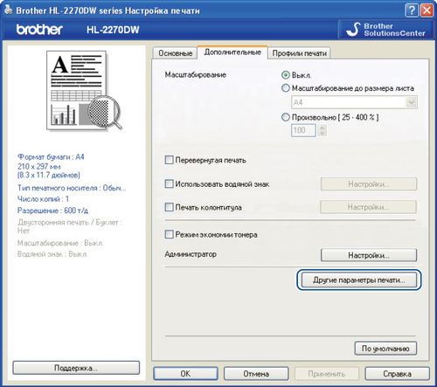437x387 pixels.
Task: Open Администратор Настройки button
Action: tap(369, 255)
